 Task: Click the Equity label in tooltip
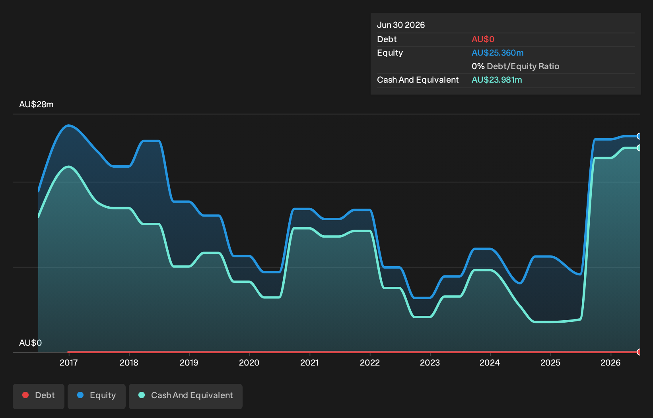[390, 53]
